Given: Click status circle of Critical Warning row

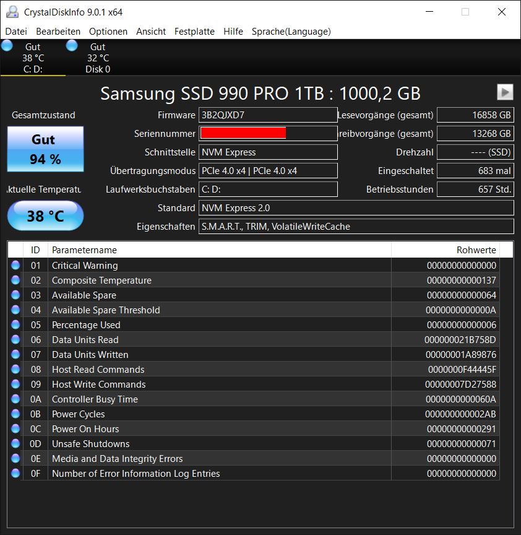Looking at the screenshot, I should pos(15,265).
